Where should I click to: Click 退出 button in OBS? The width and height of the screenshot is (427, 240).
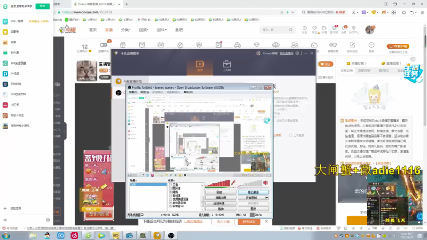pos(253,209)
